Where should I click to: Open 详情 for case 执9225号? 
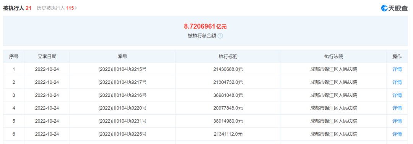[397, 134]
